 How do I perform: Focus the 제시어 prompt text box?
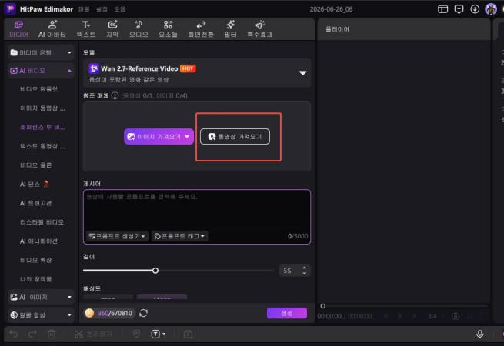(197, 209)
